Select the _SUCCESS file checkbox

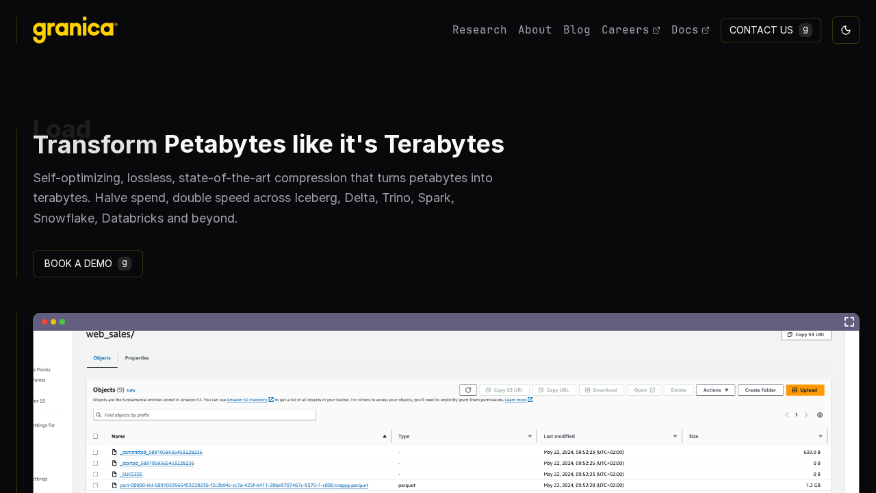(96, 474)
